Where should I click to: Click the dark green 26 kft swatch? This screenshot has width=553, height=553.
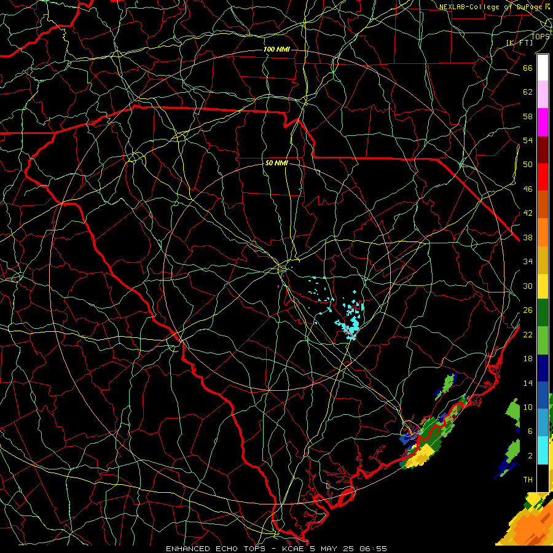click(x=543, y=313)
